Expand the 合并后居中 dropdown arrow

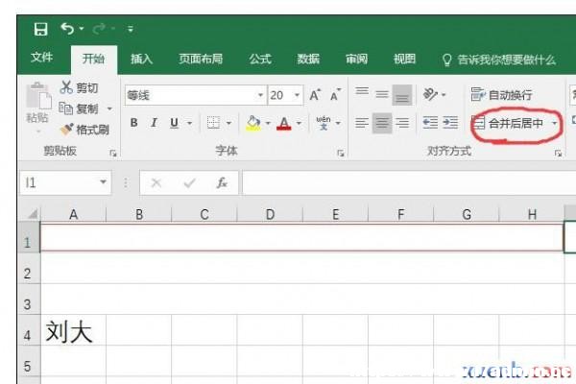[x=554, y=124]
